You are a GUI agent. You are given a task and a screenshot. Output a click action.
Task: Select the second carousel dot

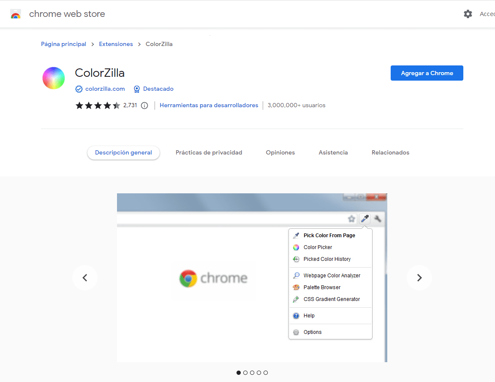(x=245, y=373)
